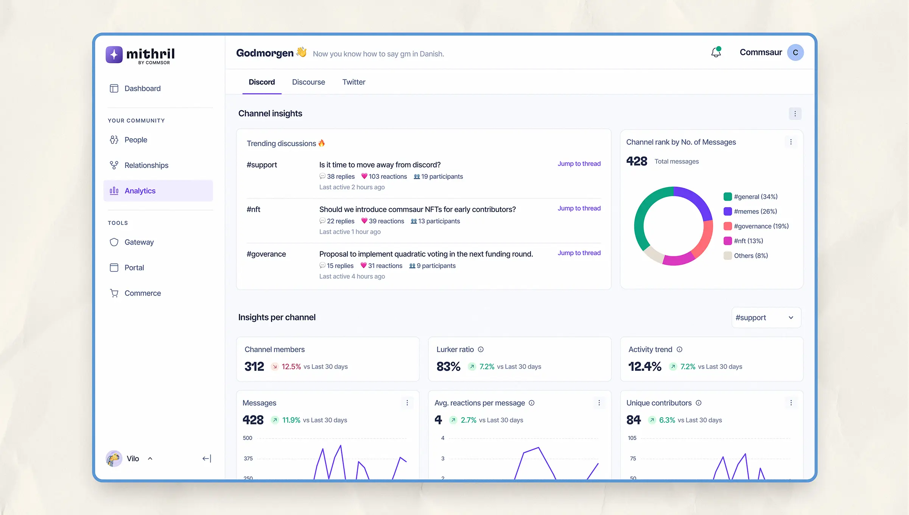Image resolution: width=909 pixels, height=515 pixels.
Task: Open Dashboard in the sidebar
Action: pyautogui.click(x=159, y=88)
